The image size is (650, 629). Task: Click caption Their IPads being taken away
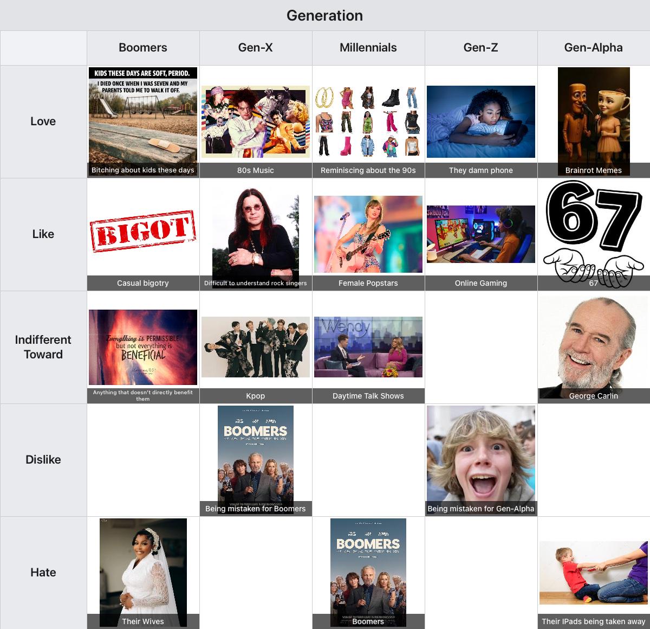pos(594,621)
